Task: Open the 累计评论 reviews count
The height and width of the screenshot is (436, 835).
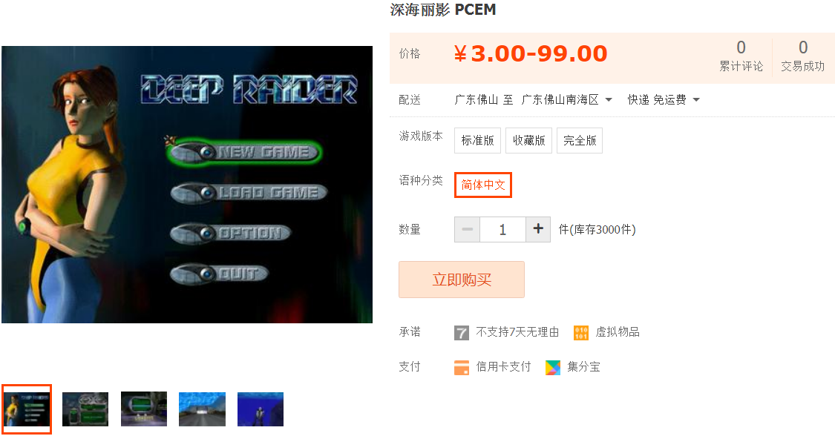Action: pos(741,56)
